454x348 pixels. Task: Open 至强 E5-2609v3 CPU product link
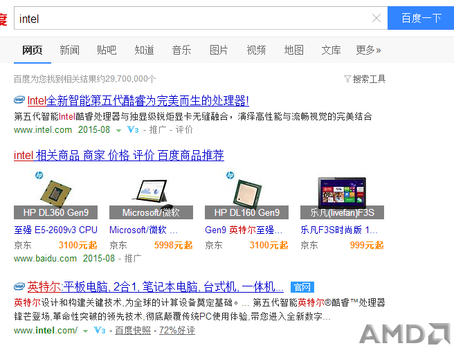point(55,230)
